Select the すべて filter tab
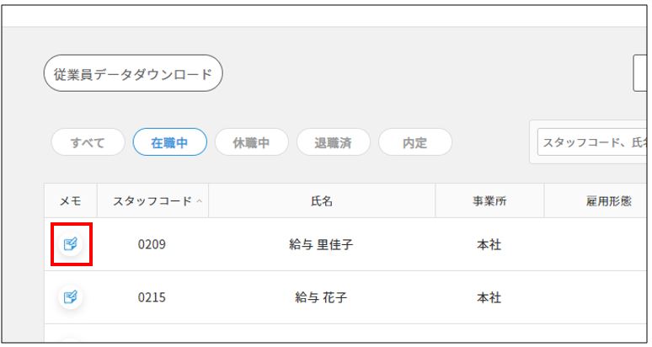Viewport: 652px width, 347px height. tap(88, 142)
